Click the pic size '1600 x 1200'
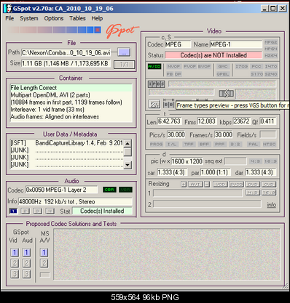The height and width of the screenshot is (303, 290). pyautogui.click(x=187, y=161)
